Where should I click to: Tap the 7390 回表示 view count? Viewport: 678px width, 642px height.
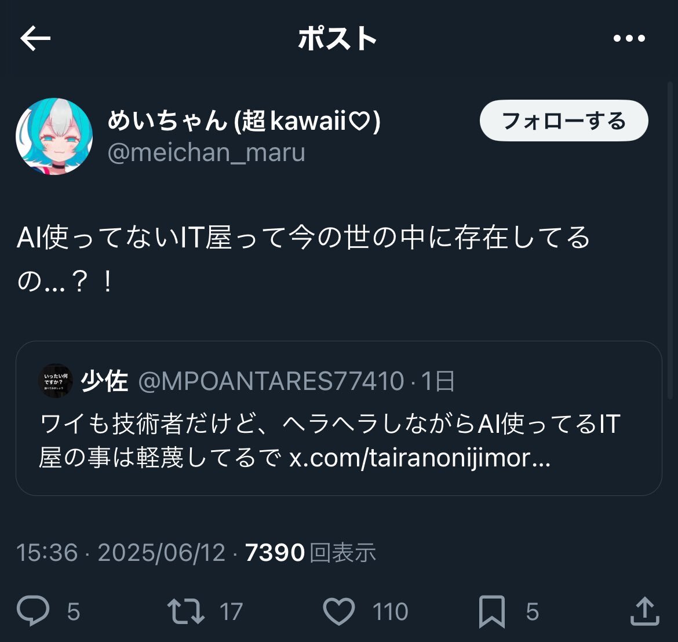pos(311,553)
